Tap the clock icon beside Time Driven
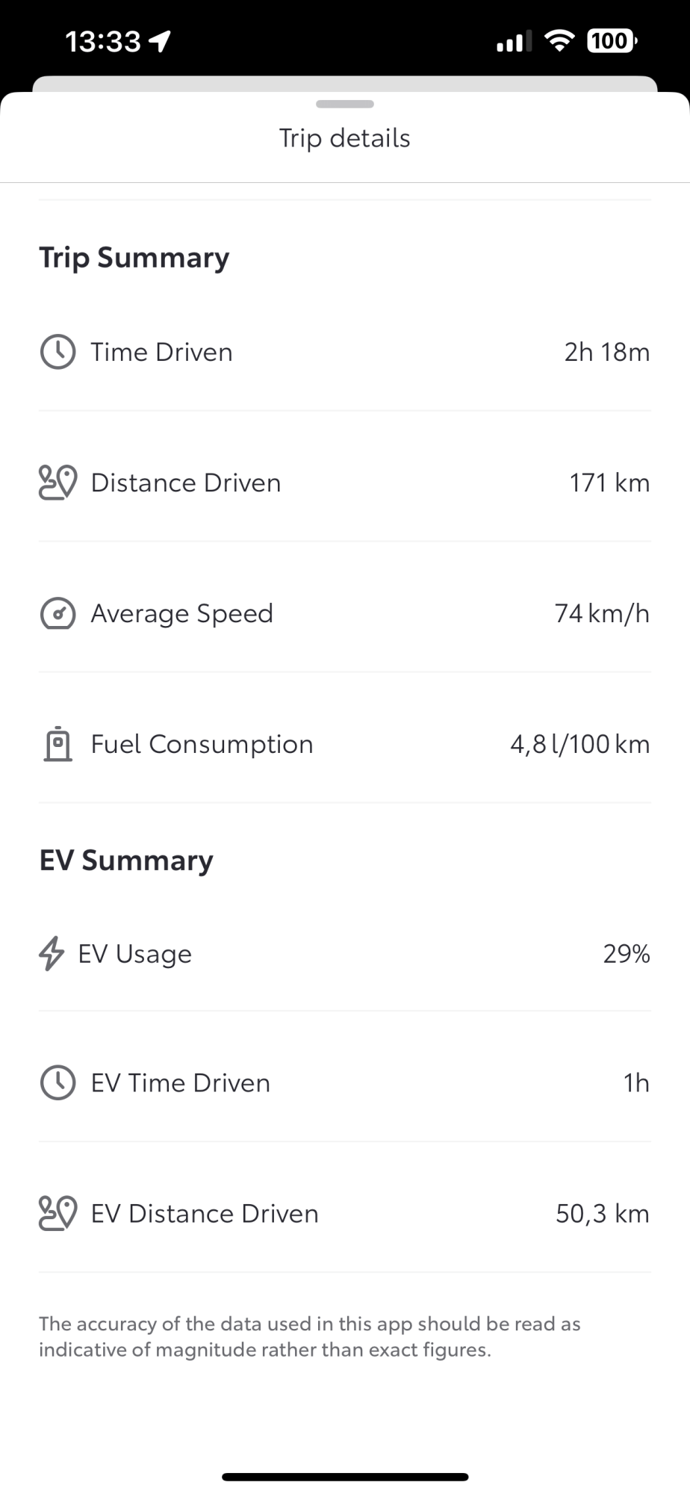The height and width of the screenshot is (1494, 690). click(57, 352)
